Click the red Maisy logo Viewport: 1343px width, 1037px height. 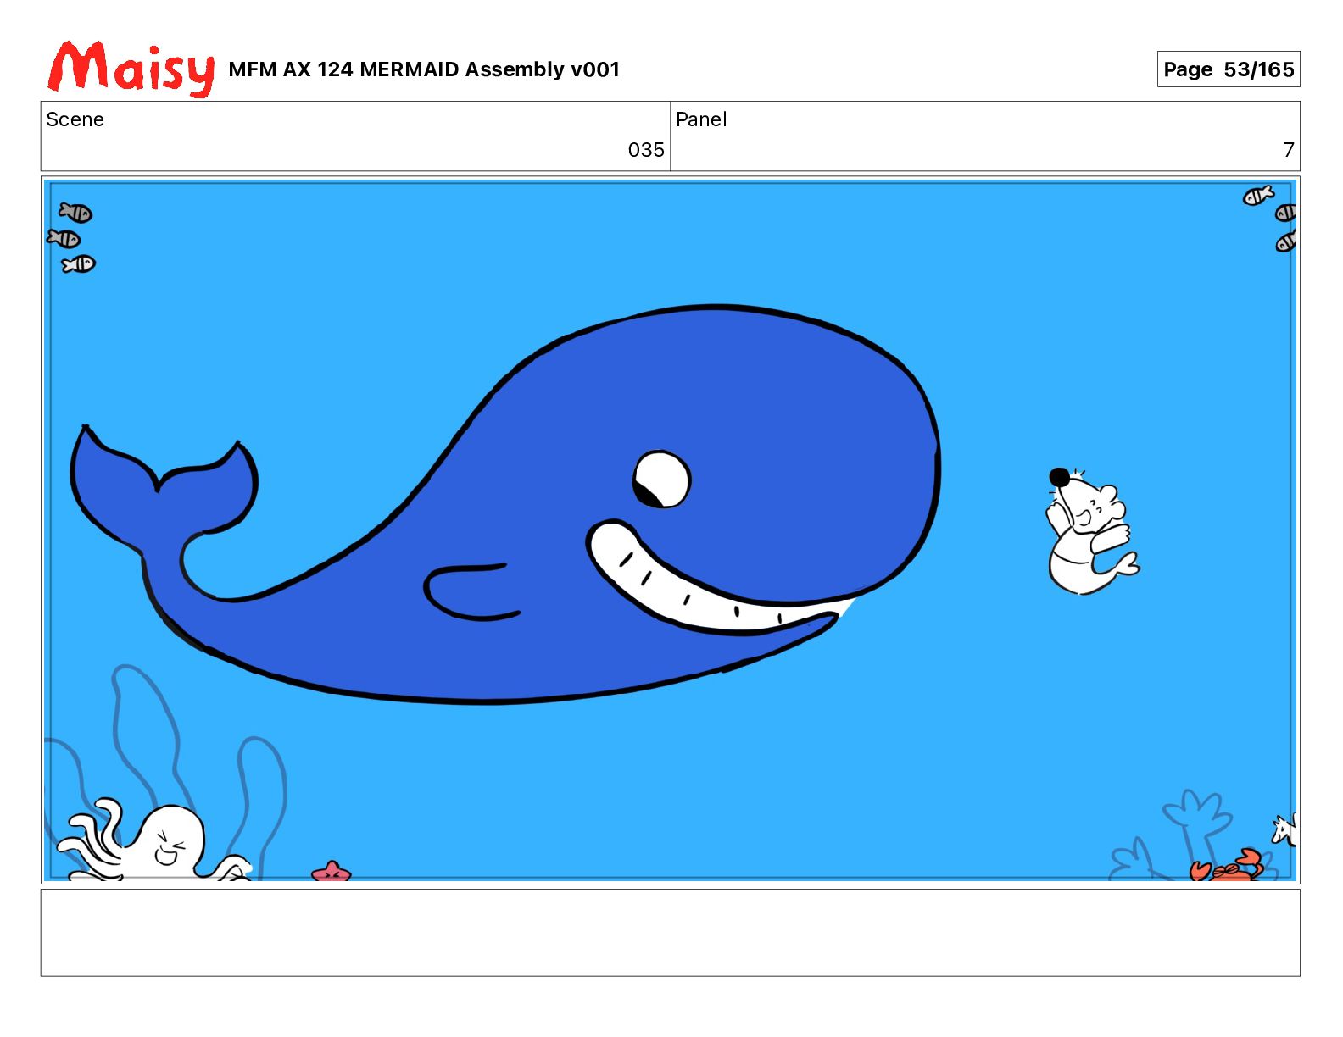tap(131, 68)
